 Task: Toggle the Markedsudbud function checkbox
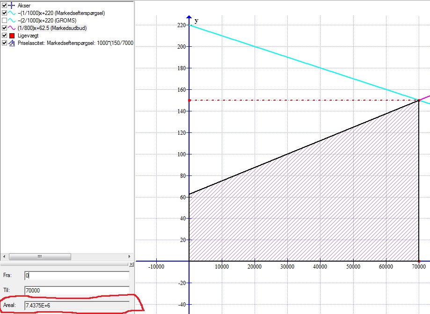4,28
